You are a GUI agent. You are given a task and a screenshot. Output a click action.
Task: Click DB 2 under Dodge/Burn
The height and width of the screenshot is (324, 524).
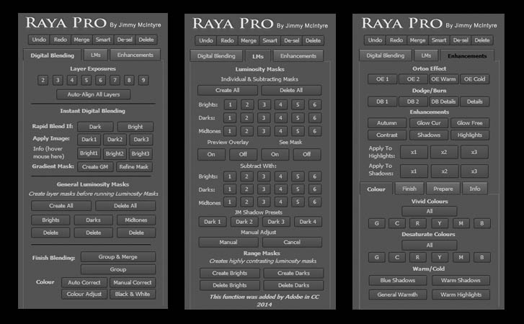(413, 102)
